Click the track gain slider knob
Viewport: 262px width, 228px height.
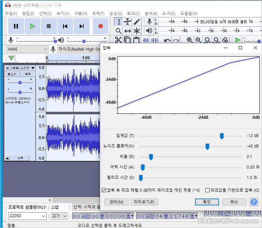20,82
